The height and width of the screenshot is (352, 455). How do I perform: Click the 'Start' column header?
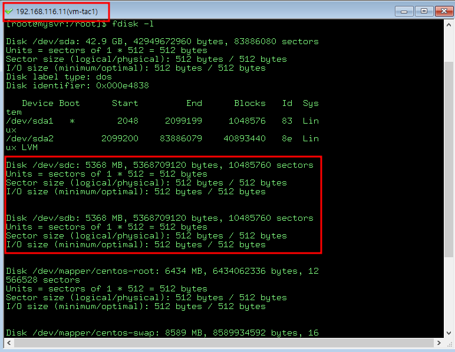(125, 103)
